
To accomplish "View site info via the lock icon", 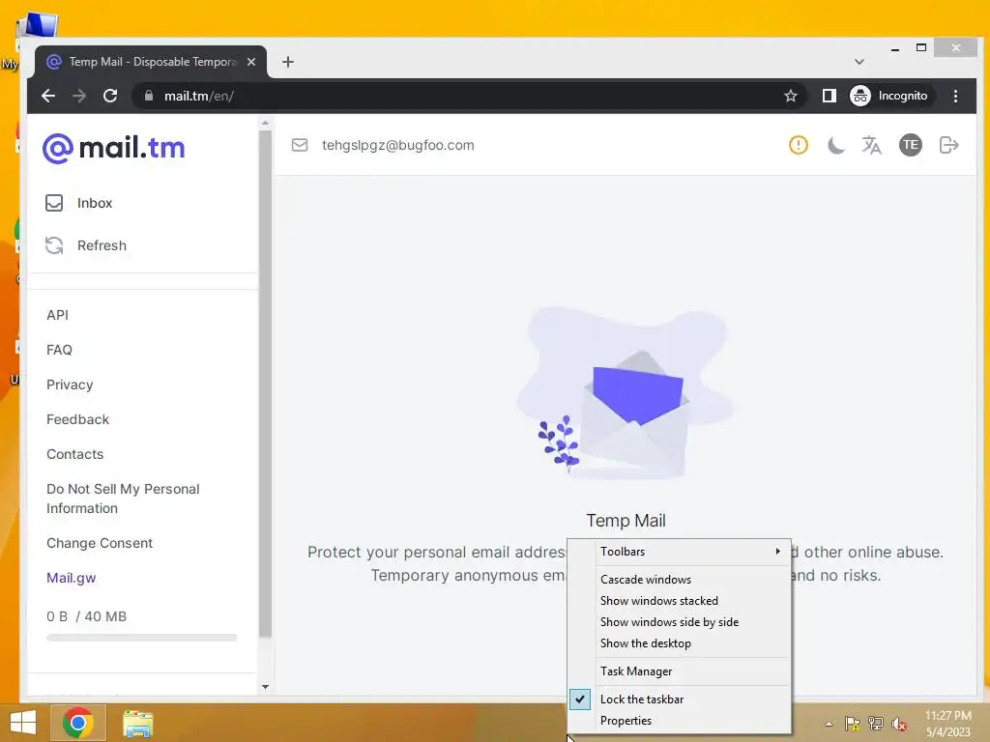I will (149, 96).
